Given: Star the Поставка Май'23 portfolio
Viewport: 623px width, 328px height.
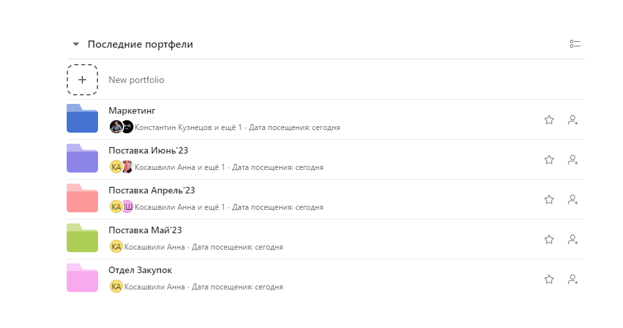Looking at the screenshot, I should click(549, 239).
